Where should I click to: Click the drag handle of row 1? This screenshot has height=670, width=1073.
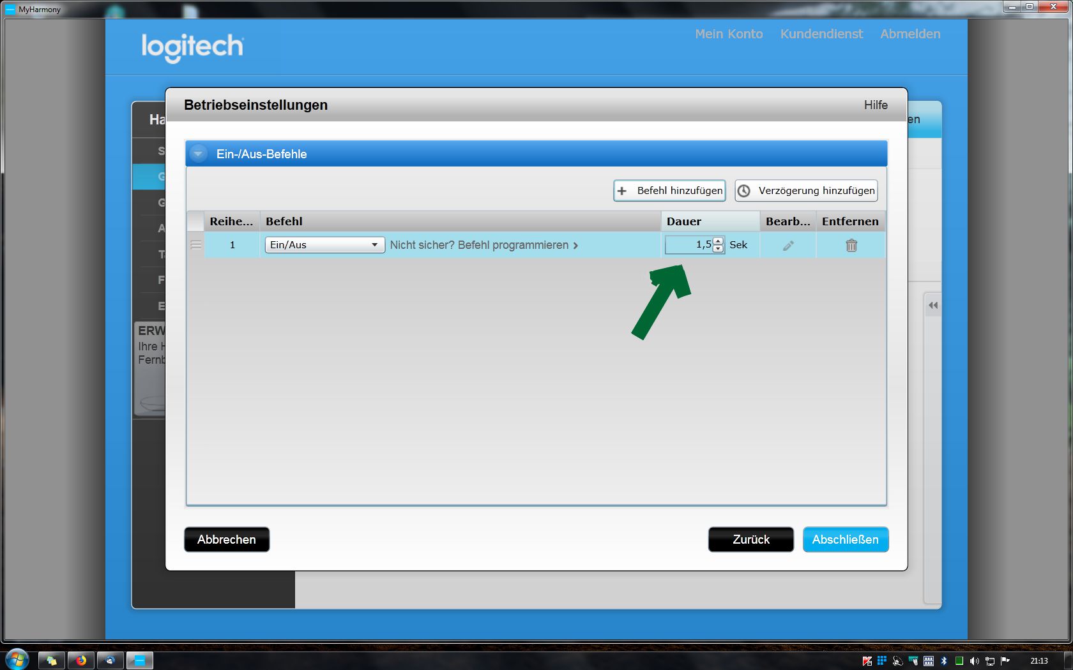[195, 245]
